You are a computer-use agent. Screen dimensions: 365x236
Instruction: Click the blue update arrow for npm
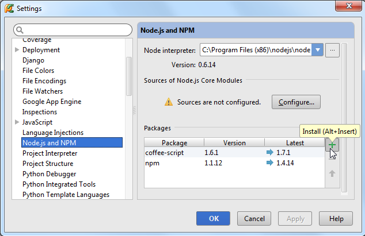(270, 163)
